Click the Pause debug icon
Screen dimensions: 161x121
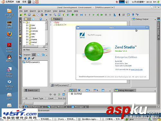coord(110,15)
